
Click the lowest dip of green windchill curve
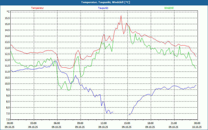tap(68, 90)
